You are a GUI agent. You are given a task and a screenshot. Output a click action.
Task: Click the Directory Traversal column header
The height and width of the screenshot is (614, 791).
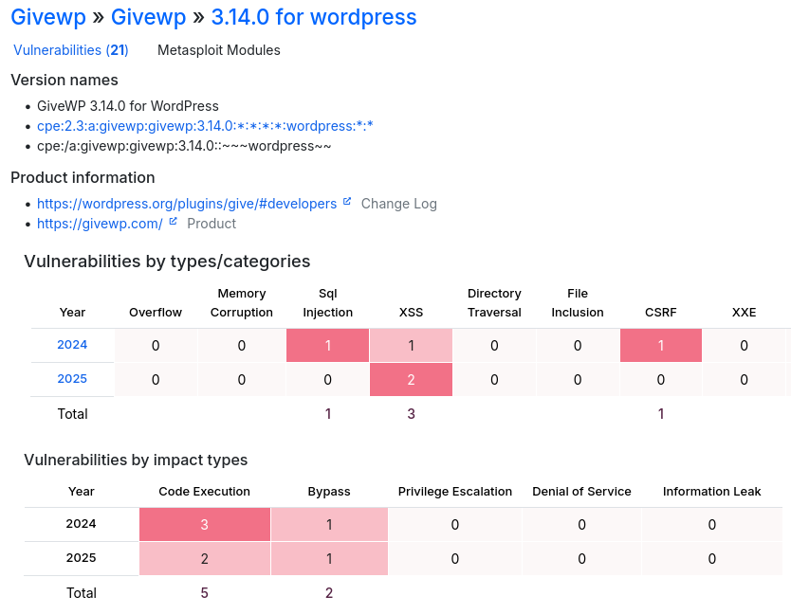[x=494, y=303]
